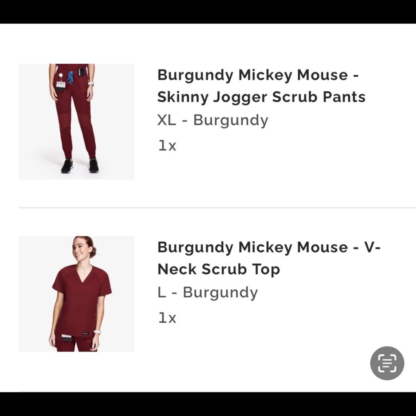This screenshot has height=416, width=416.
Task: Select the 1x quantity under the scrub top
Action: (x=167, y=317)
